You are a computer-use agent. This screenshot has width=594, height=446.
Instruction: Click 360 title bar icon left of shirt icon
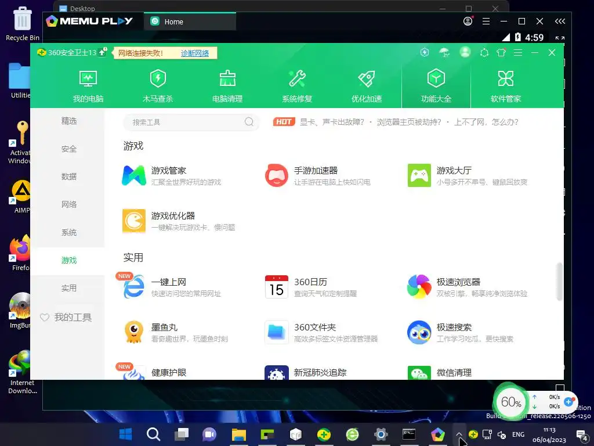[x=484, y=53]
